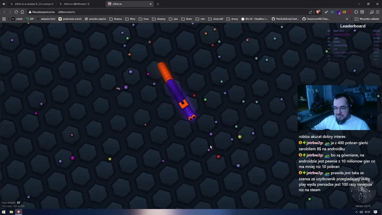
Task: Expand the streamy bookmark folder
Action: (x=158, y=19)
